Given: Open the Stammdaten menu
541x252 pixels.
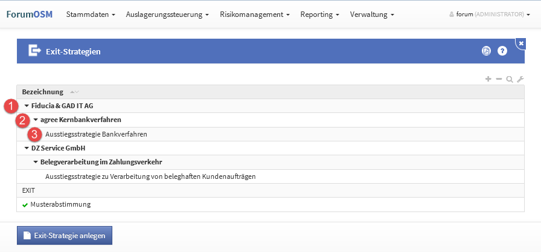Looking at the screenshot, I should 91,14.
